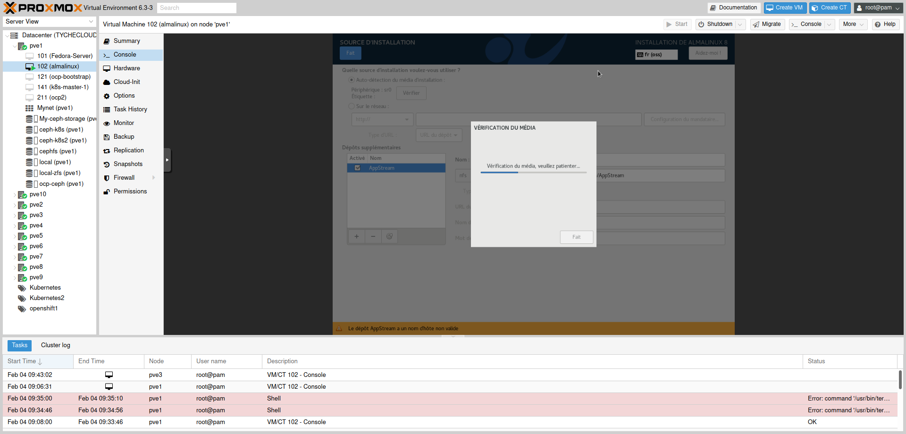Click the media verification progress bar
The height and width of the screenshot is (434, 906).
coord(534,173)
